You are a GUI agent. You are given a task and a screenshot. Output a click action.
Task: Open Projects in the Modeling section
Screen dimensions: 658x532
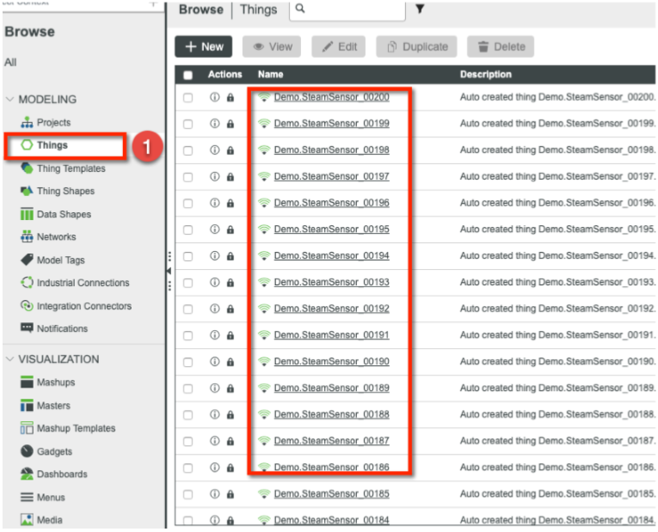(x=46, y=122)
